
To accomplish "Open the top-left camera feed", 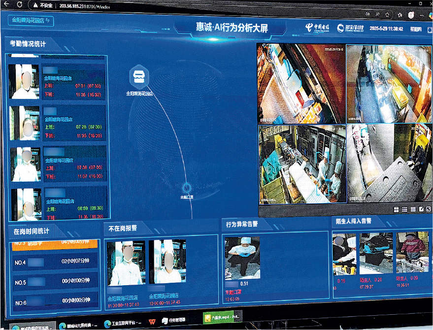I will pyautogui.click(x=300, y=83).
